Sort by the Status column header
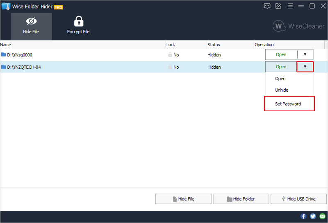The image size is (328, 223). 230,45
